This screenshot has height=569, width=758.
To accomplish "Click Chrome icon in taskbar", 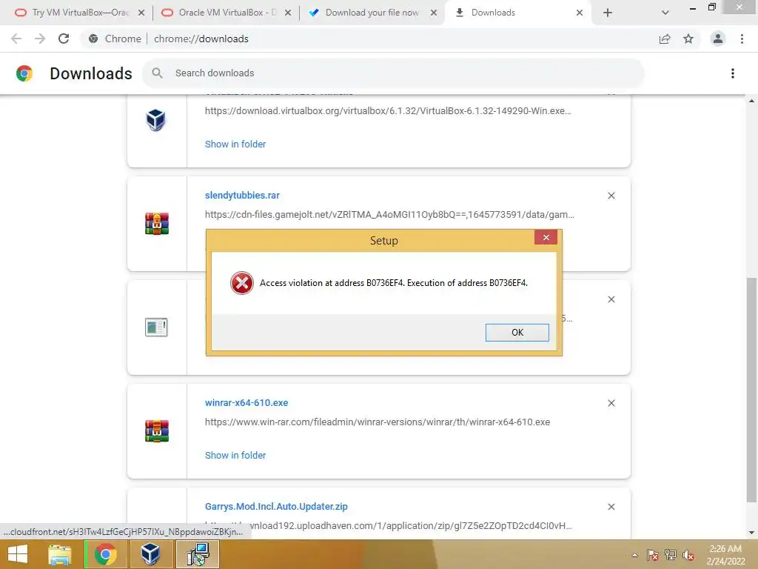I will click(105, 554).
